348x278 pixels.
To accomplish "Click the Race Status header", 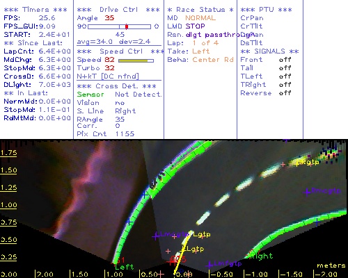I will coord(200,10).
